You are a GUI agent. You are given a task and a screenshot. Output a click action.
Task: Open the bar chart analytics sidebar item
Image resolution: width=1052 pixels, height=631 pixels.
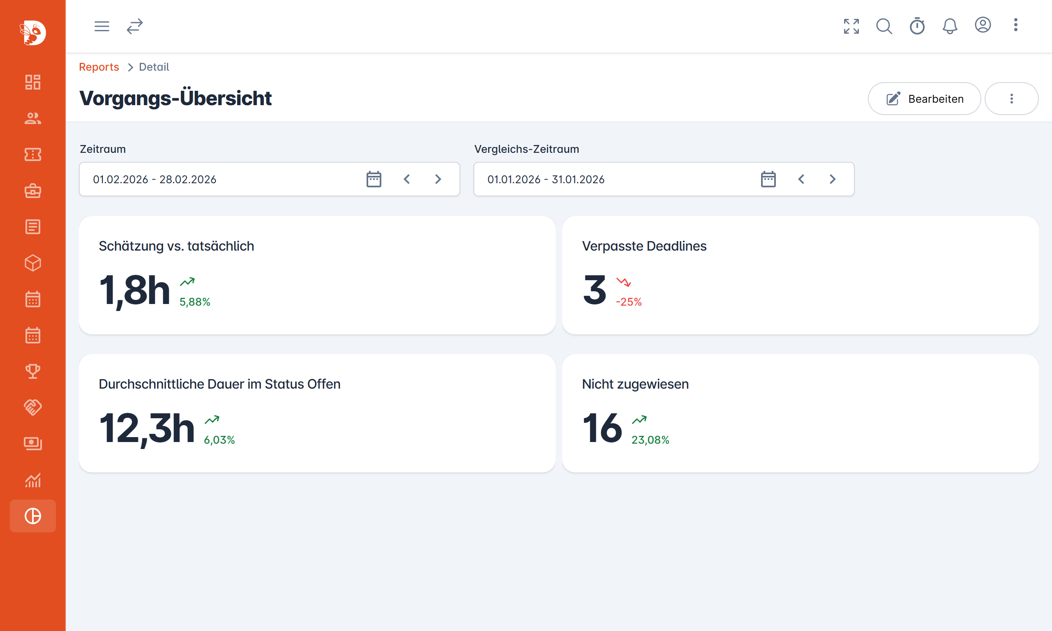[x=33, y=480]
